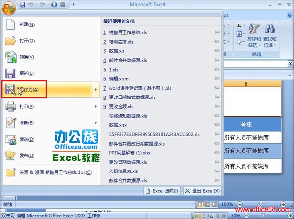
Task: Pin 3 数据.xls to the recent list
Action: pyautogui.click(x=217, y=50)
